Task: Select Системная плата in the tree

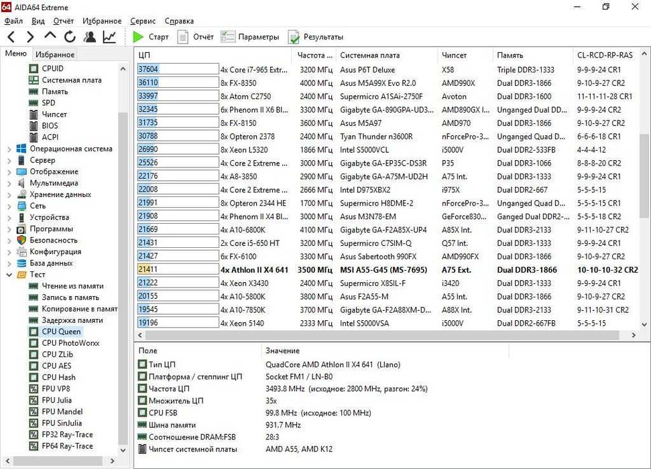Action: tap(72, 80)
